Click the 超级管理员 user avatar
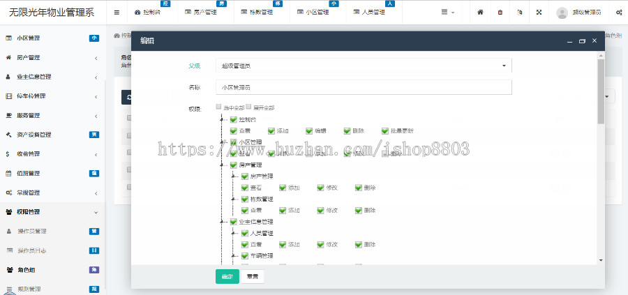This screenshot has height=295, width=628. point(562,13)
